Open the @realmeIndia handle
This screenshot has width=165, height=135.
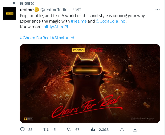click(x=54, y=10)
